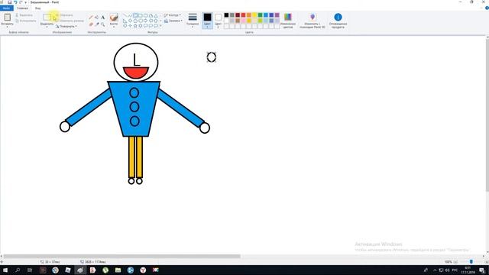Select the Color picker eyedropper tool
The height and width of the screenshot is (275, 489).
coord(97,24)
